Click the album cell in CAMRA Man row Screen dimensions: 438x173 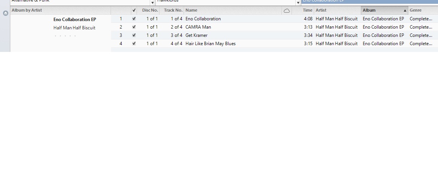coord(383,27)
